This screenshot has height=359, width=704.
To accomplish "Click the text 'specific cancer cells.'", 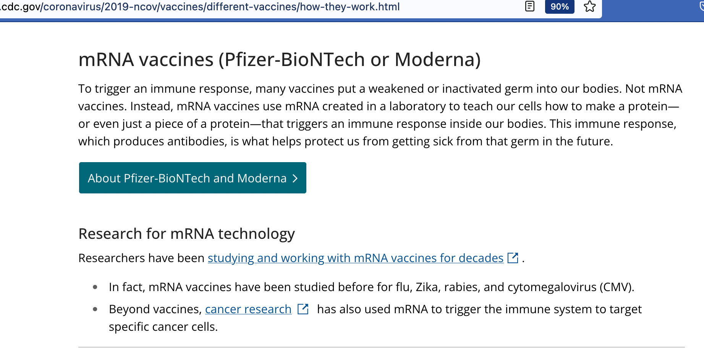I will click(x=163, y=327).
